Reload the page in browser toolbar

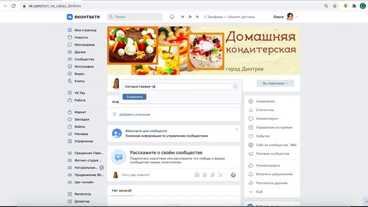pos(14,6)
